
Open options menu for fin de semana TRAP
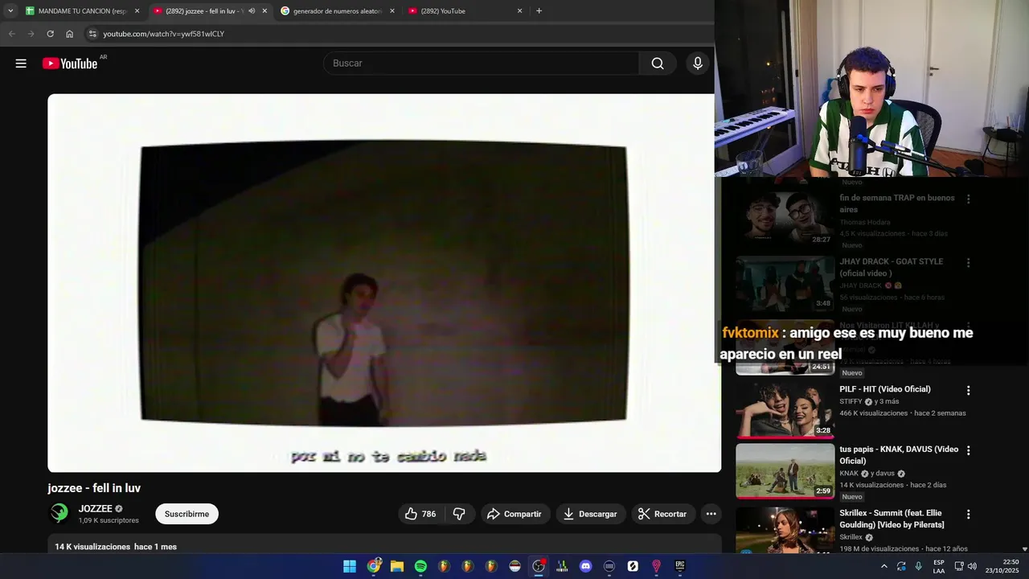968,199
